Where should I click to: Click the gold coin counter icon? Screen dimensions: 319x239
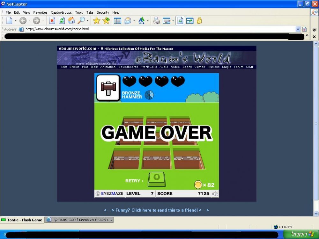tap(198, 185)
